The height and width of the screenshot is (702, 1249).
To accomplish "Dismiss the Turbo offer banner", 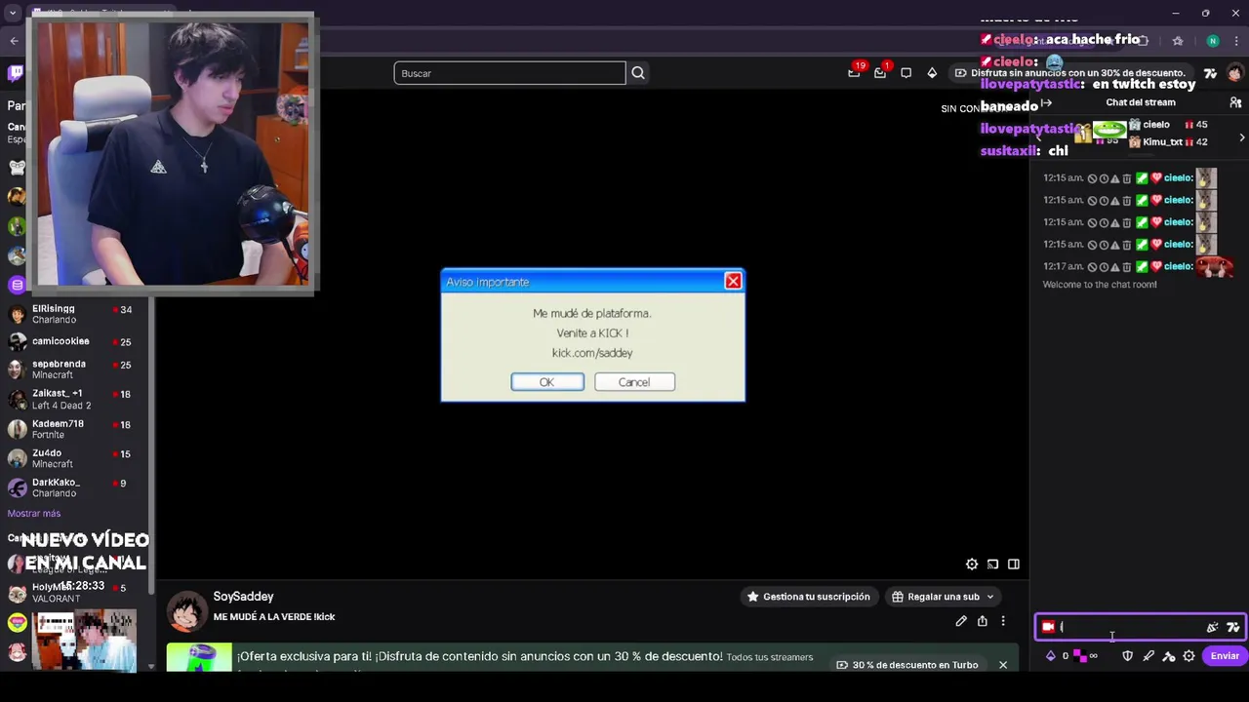I will click(x=1002, y=665).
